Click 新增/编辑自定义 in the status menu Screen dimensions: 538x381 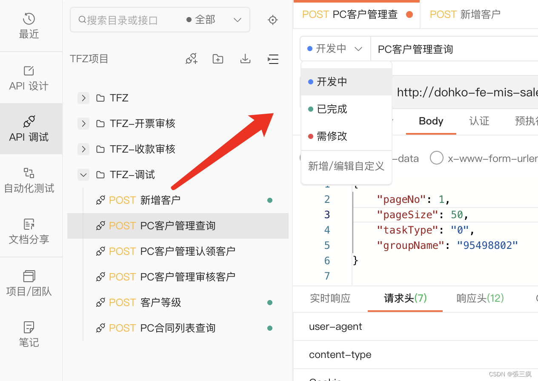[x=346, y=166]
